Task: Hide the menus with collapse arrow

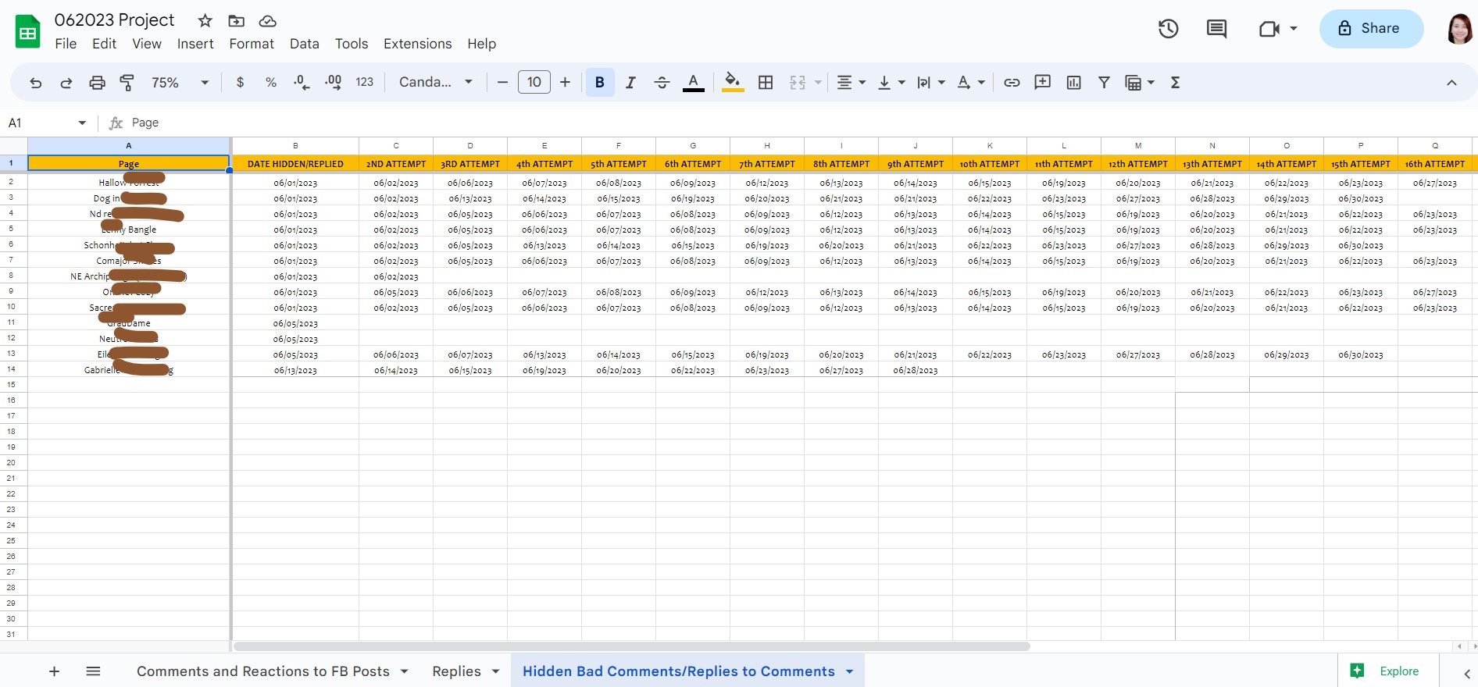Action: point(1451,83)
